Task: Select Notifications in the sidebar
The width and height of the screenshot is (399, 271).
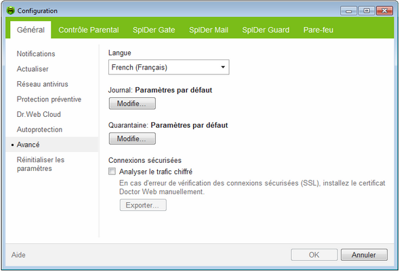Action: [x=36, y=54]
